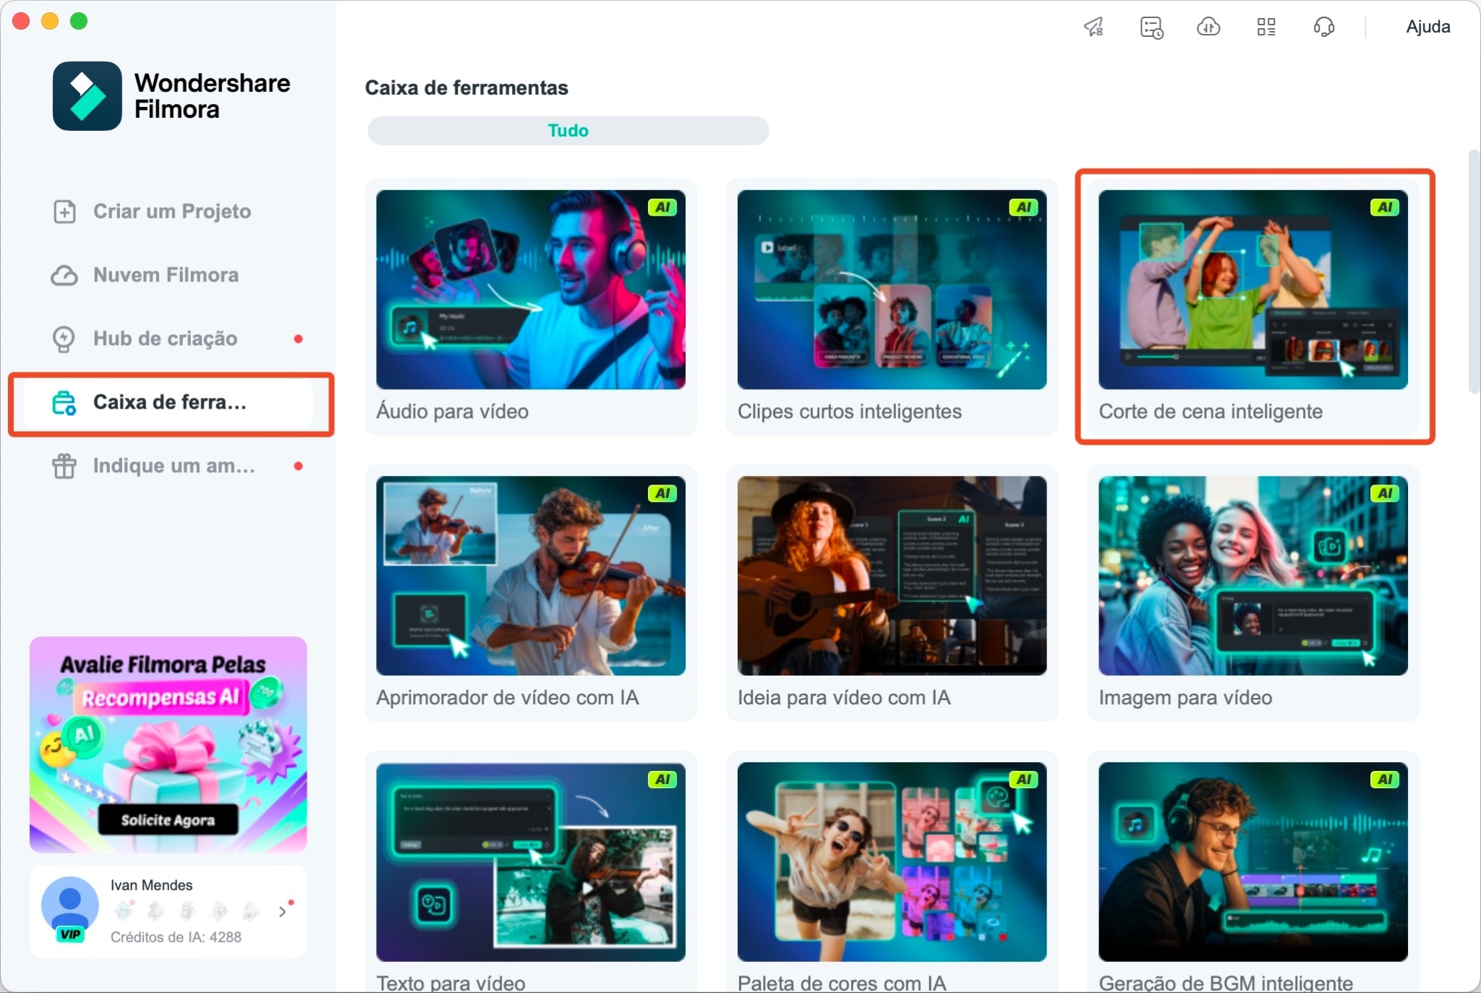
Task: Go to Hub de criação
Action: tap(165, 338)
